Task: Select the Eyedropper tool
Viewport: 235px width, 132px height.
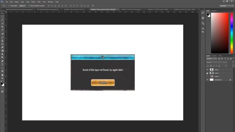Action: pos(2,30)
